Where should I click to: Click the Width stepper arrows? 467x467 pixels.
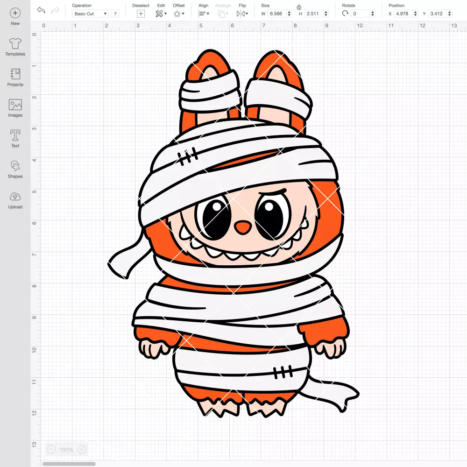pos(289,14)
